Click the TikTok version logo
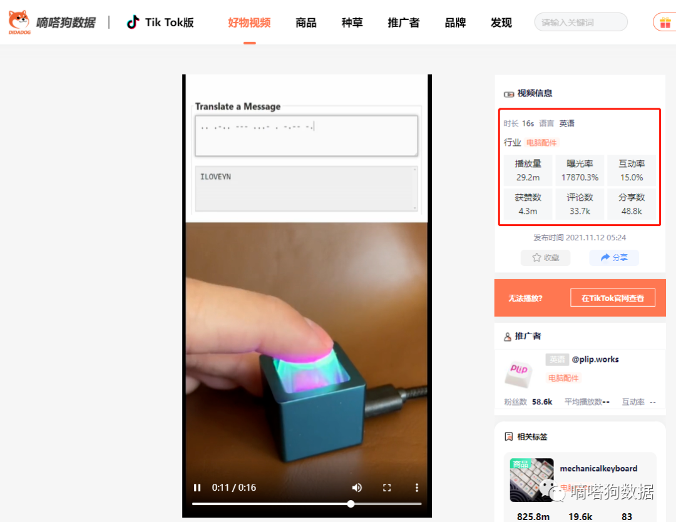Viewport: 676px width, 522px height. [160, 23]
